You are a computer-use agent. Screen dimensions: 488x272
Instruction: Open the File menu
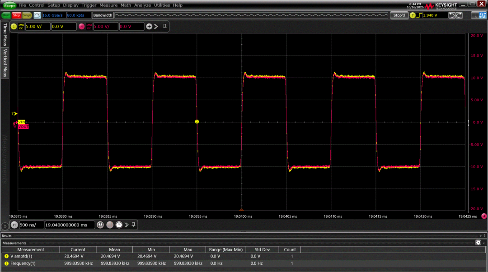click(x=22, y=5)
